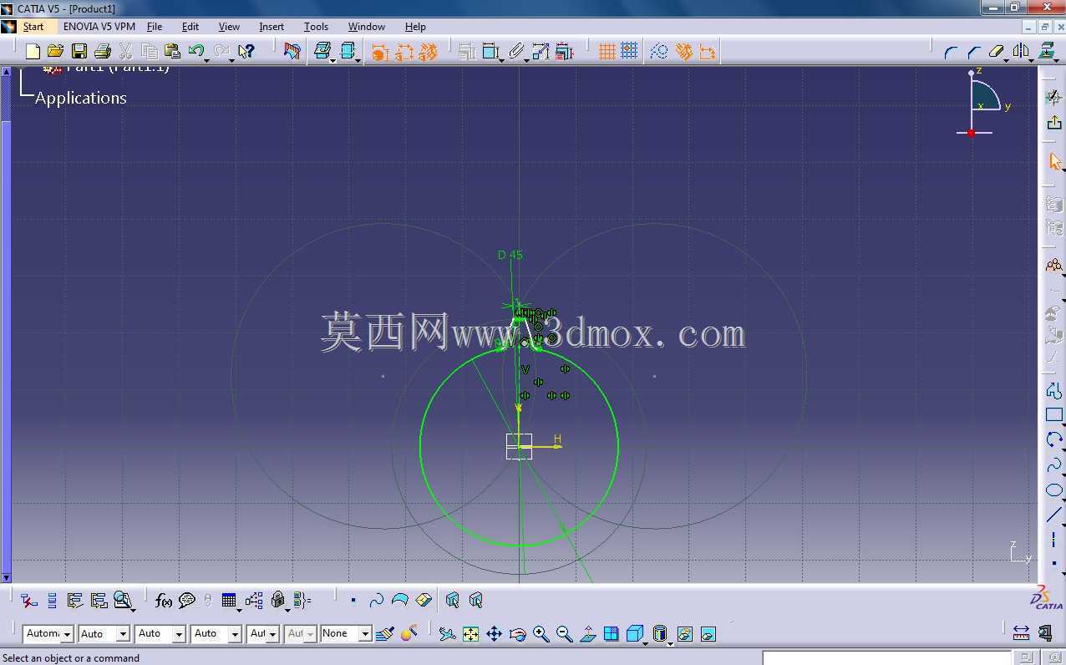Image resolution: width=1066 pixels, height=665 pixels.
Task: Select the orange Grid icon
Action: (x=607, y=52)
